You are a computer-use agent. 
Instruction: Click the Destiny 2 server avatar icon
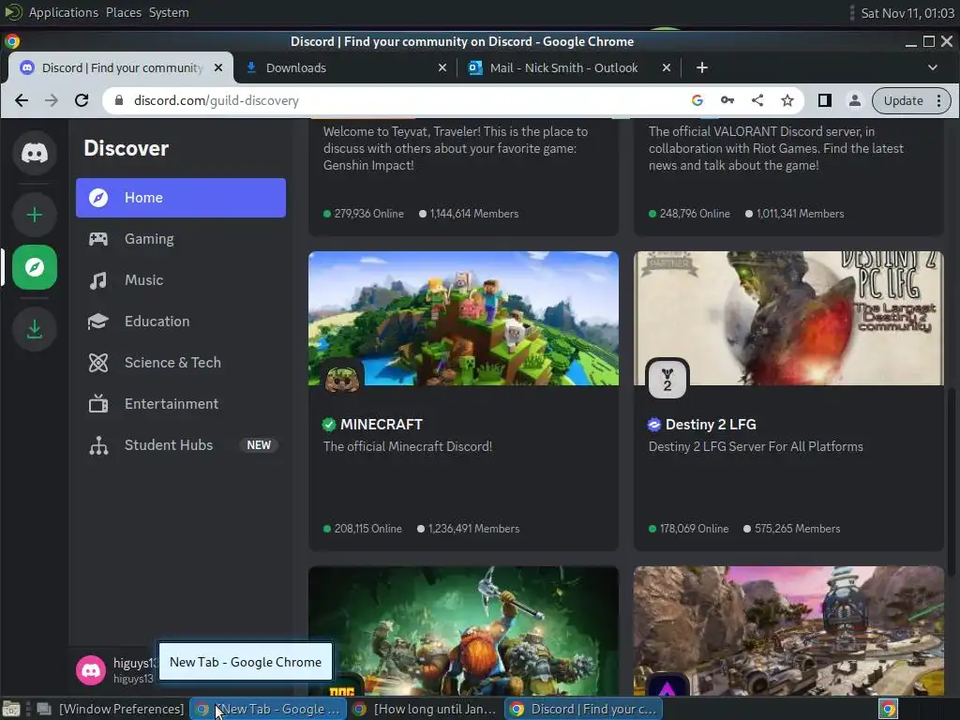pos(667,380)
